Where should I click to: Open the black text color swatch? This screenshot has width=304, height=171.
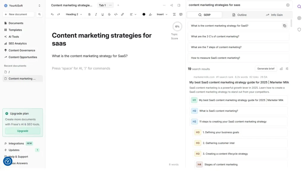click(144, 14)
